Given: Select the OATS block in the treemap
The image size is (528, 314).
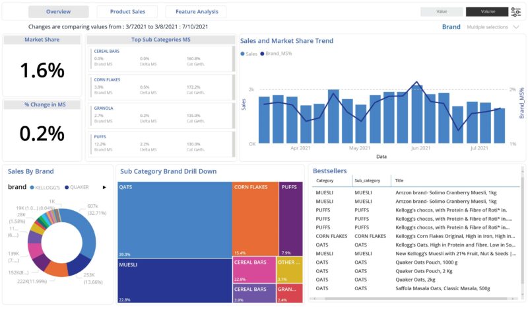Looking at the screenshot, I should pos(174,219).
